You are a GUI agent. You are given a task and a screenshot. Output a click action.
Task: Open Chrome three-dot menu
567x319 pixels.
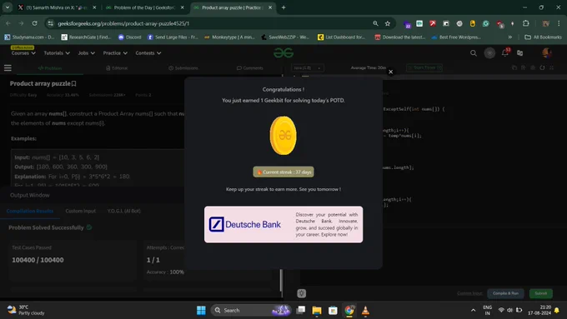[x=559, y=23]
